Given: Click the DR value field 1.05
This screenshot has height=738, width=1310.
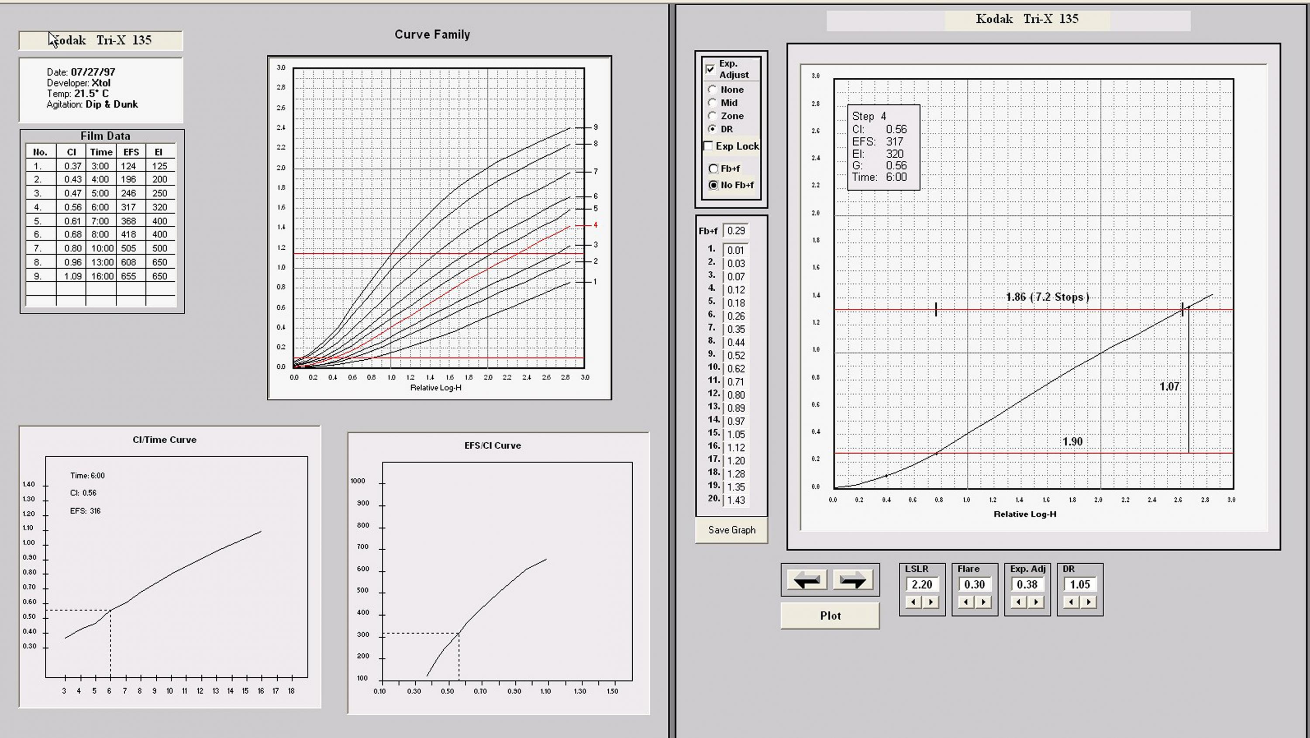Looking at the screenshot, I should pyautogui.click(x=1079, y=584).
